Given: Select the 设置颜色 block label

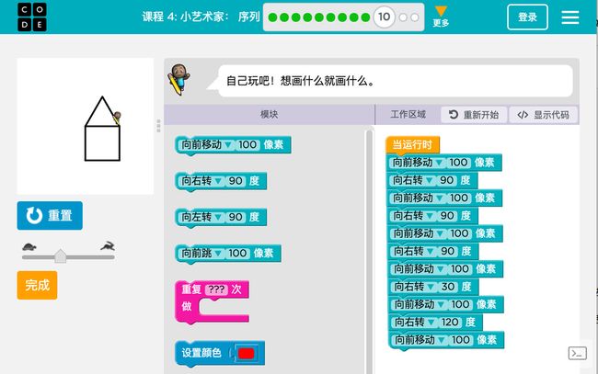Looking at the screenshot, I should (x=201, y=353).
